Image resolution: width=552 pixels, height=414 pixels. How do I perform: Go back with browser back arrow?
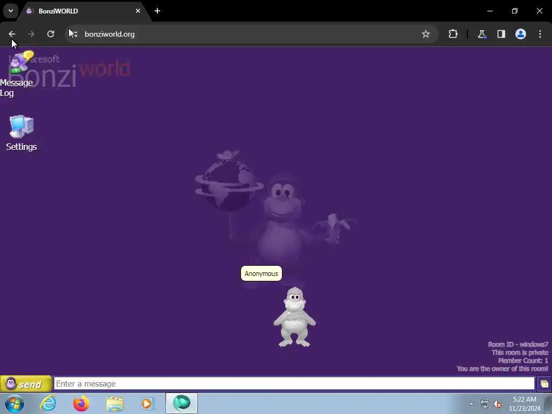12,34
